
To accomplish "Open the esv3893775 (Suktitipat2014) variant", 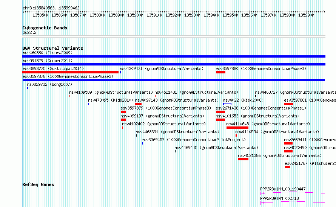I will pos(53,68).
